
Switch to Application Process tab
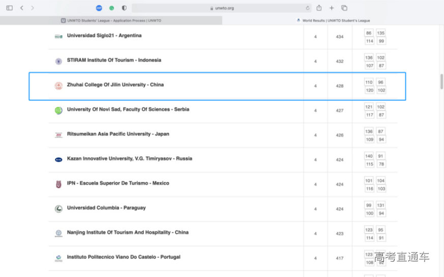[111, 21]
